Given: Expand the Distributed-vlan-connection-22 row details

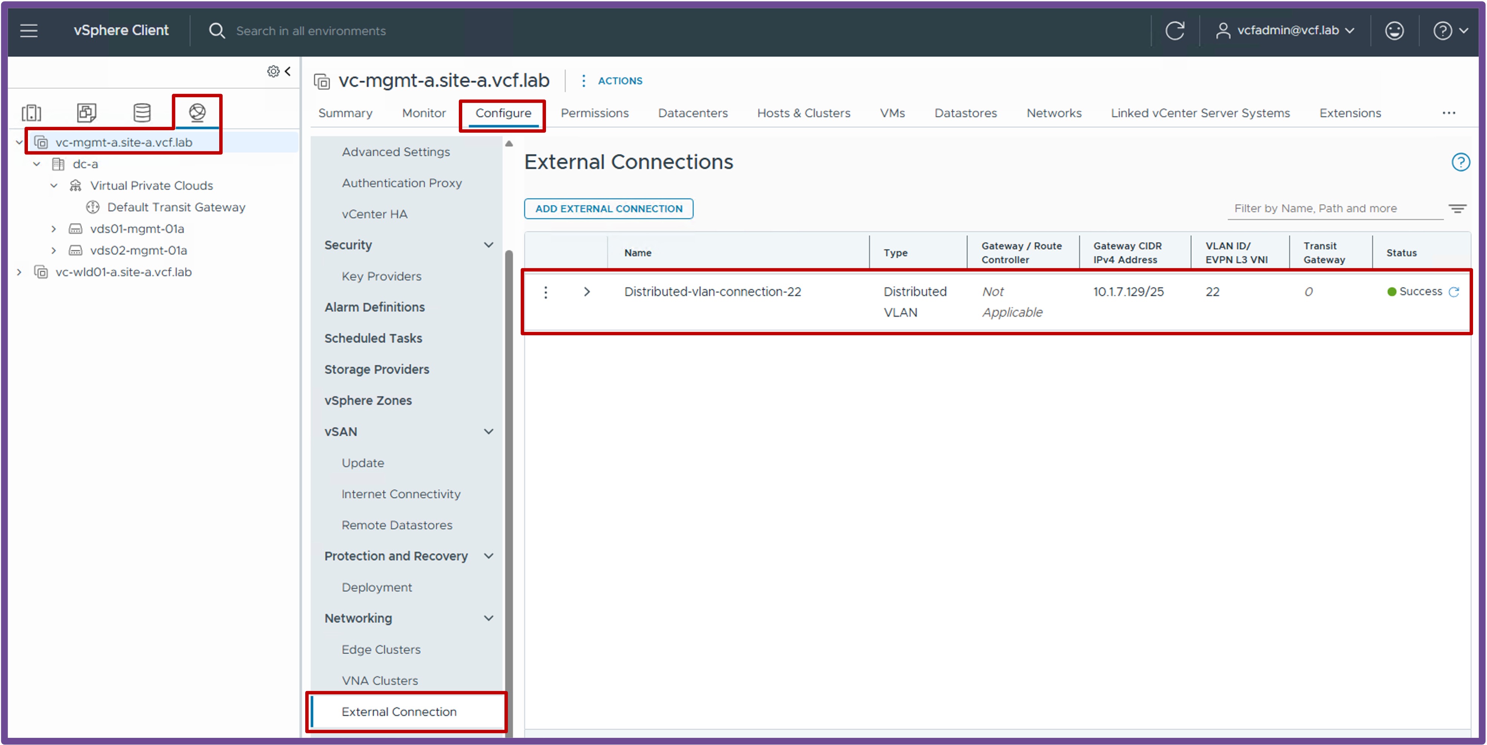Looking at the screenshot, I should (x=586, y=292).
